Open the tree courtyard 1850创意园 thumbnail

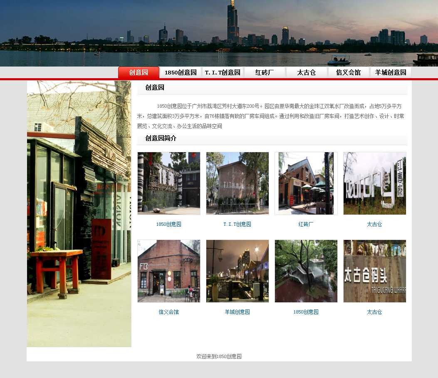tap(306, 271)
